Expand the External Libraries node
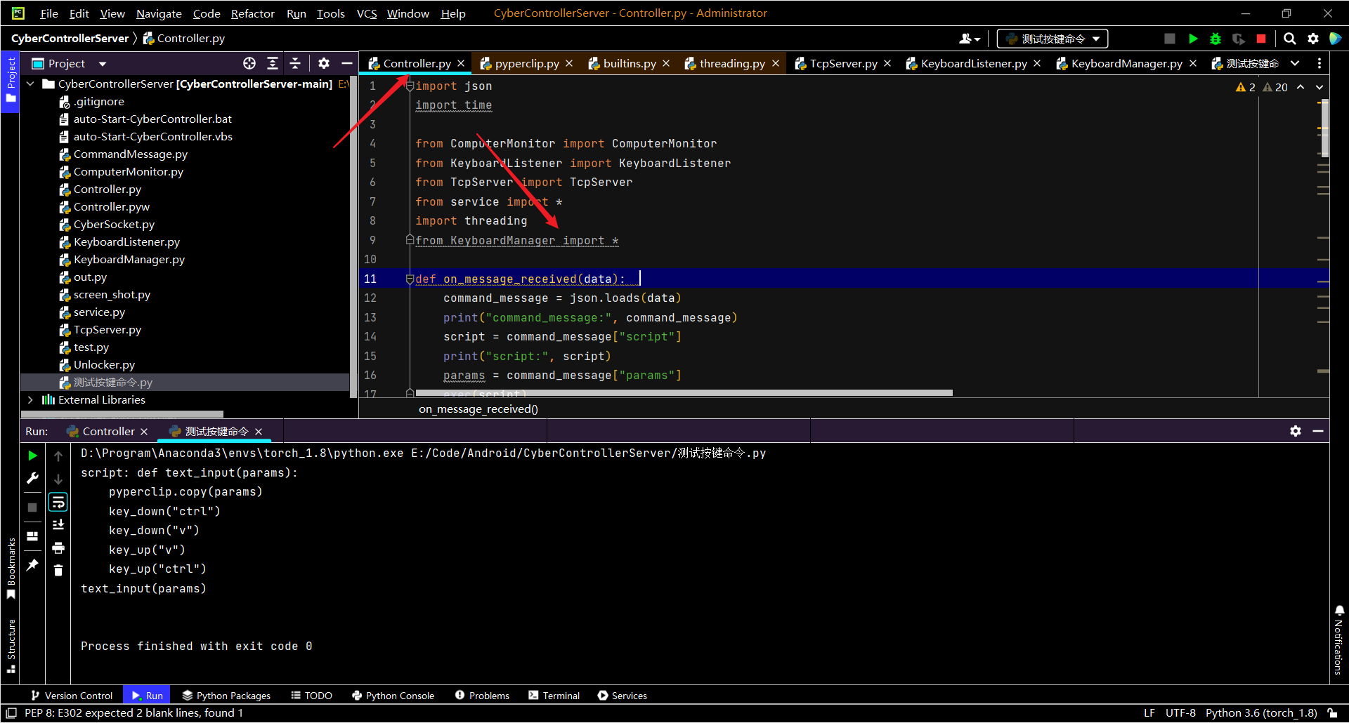 pos(30,399)
